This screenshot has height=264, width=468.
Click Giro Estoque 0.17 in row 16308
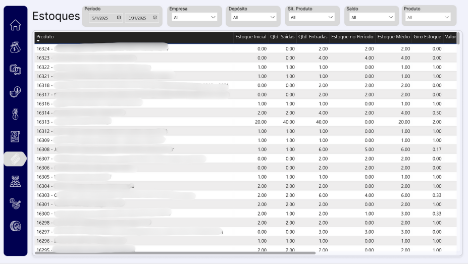pyautogui.click(x=437, y=149)
